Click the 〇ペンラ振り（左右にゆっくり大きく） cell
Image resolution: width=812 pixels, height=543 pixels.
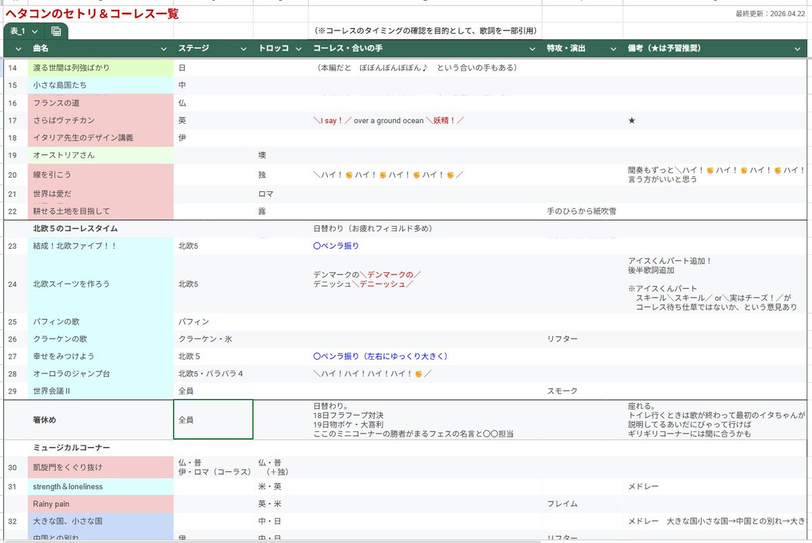[x=425, y=356]
